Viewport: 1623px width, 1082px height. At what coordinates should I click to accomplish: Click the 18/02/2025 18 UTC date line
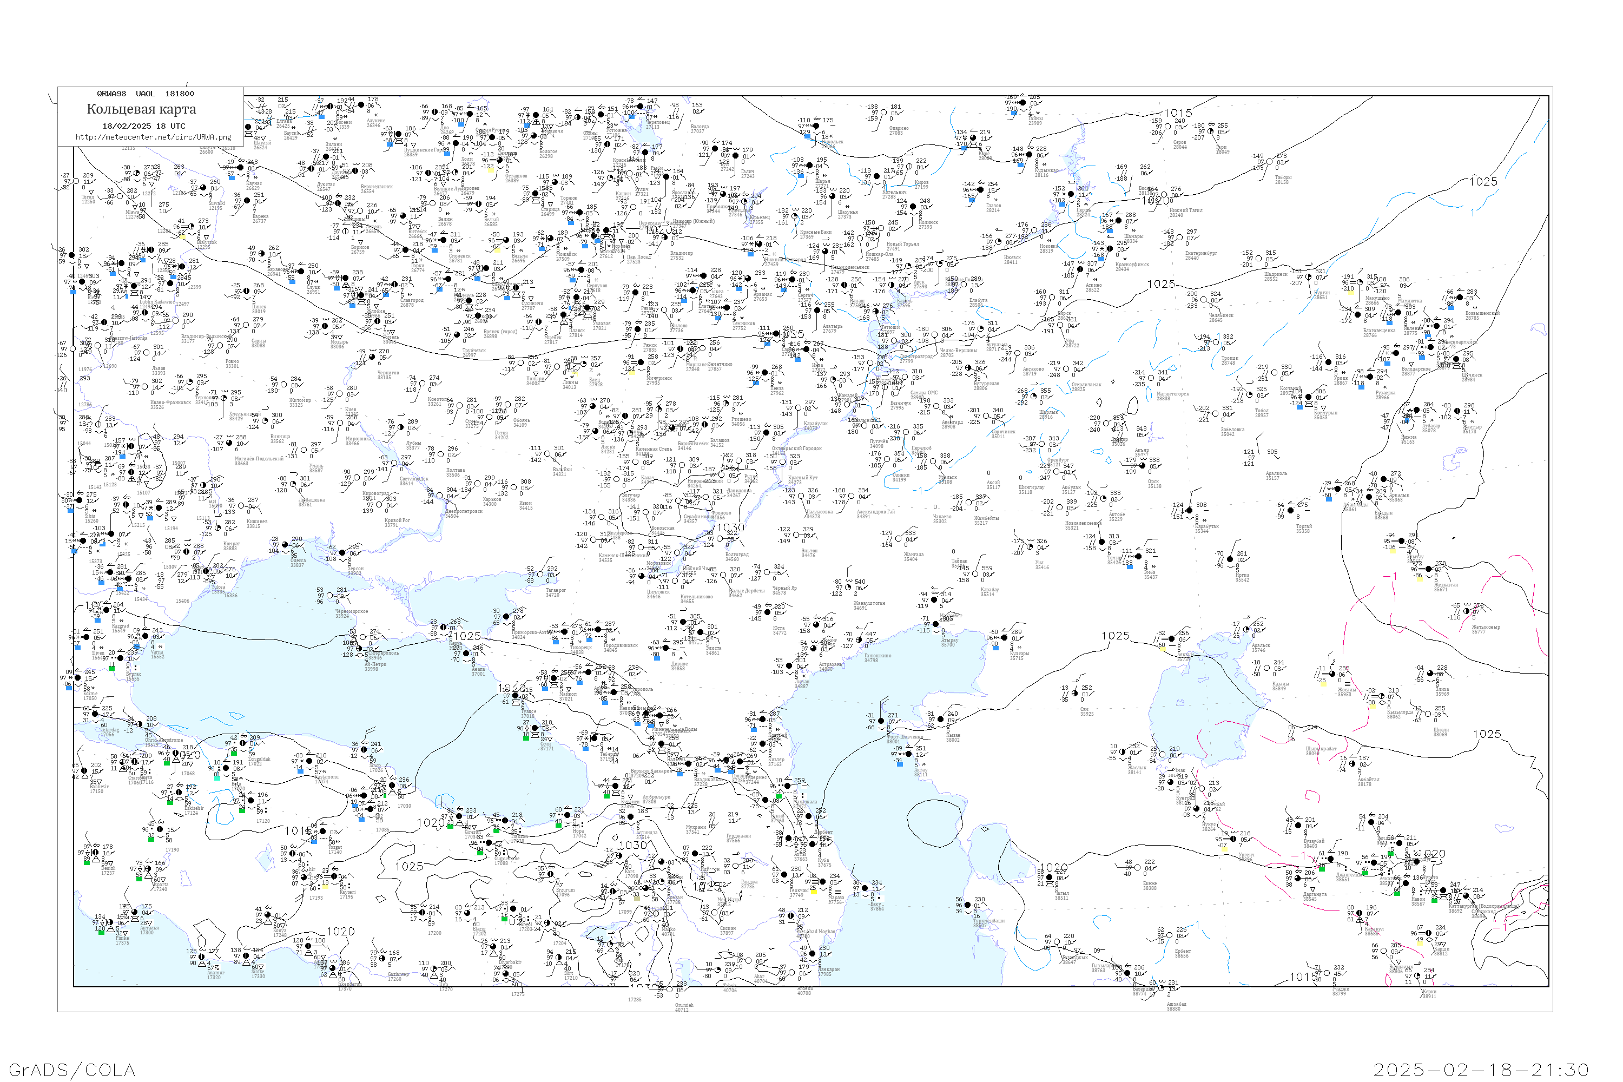pos(143,126)
